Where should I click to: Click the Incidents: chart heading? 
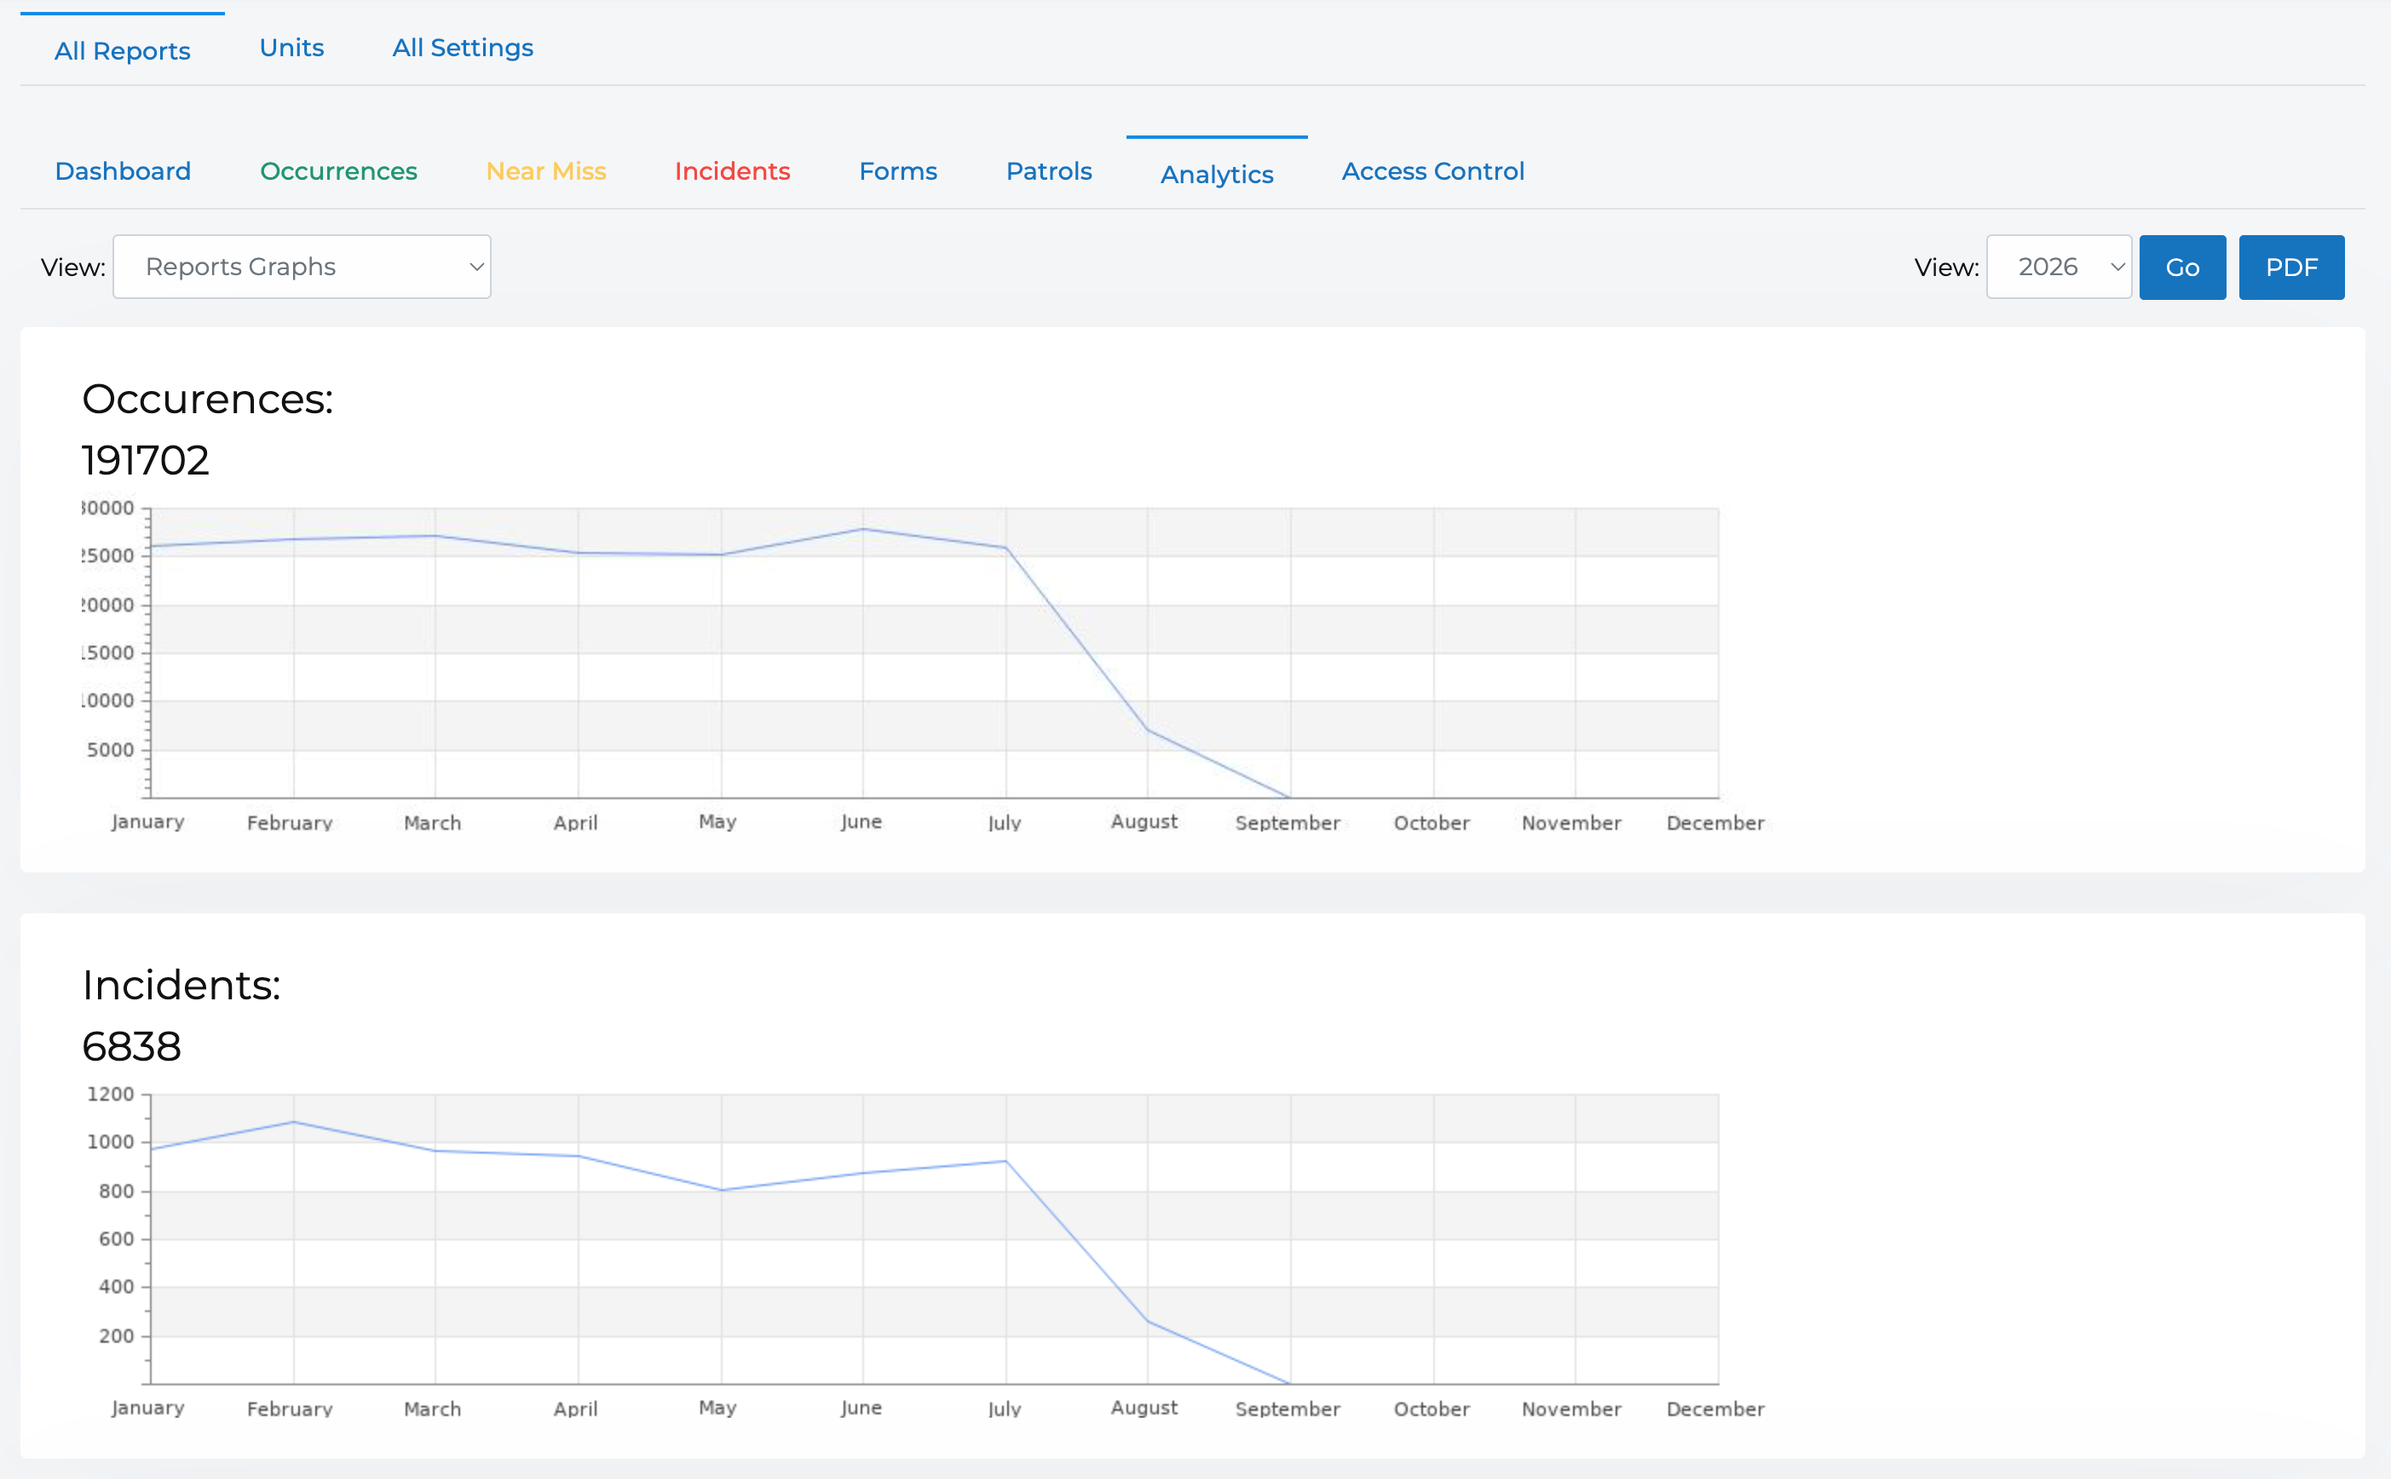point(181,985)
